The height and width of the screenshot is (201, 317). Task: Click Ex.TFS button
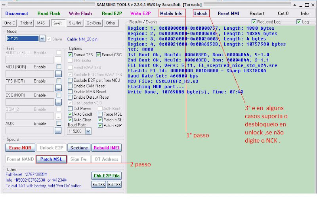99,184
